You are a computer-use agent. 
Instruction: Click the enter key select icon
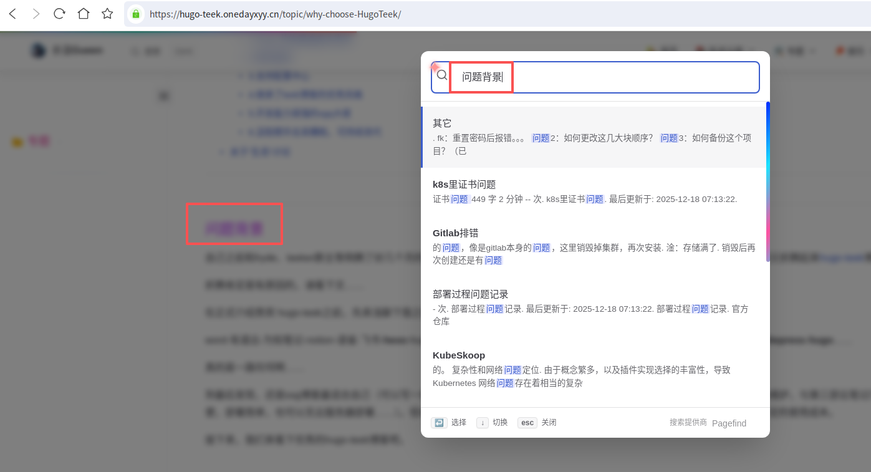coord(439,423)
